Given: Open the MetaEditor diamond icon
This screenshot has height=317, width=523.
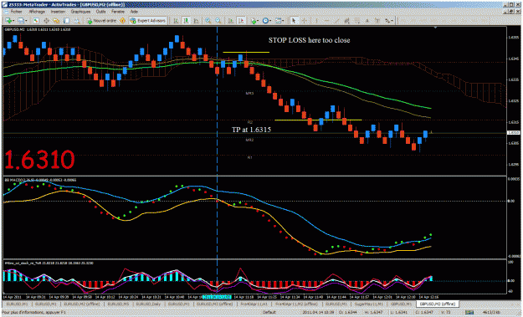Looking at the screenshot, I should (122, 21).
